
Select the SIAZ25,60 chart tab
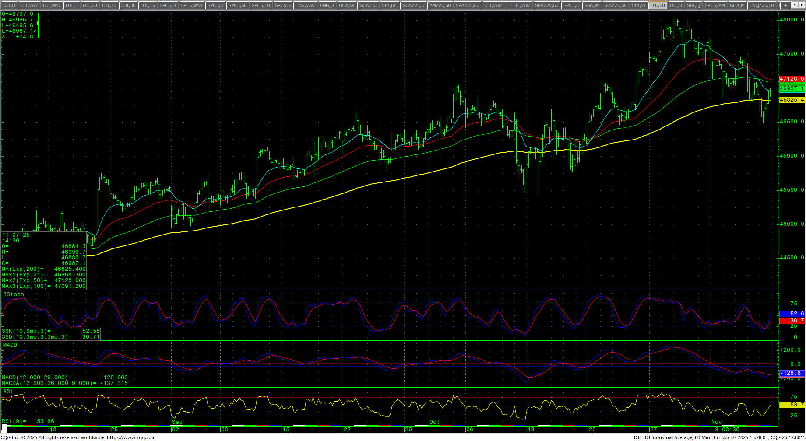(x=615, y=5)
